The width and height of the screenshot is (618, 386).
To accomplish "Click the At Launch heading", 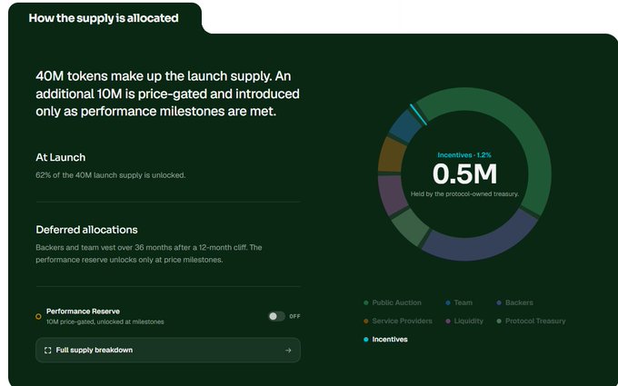I will [x=60, y=157].
